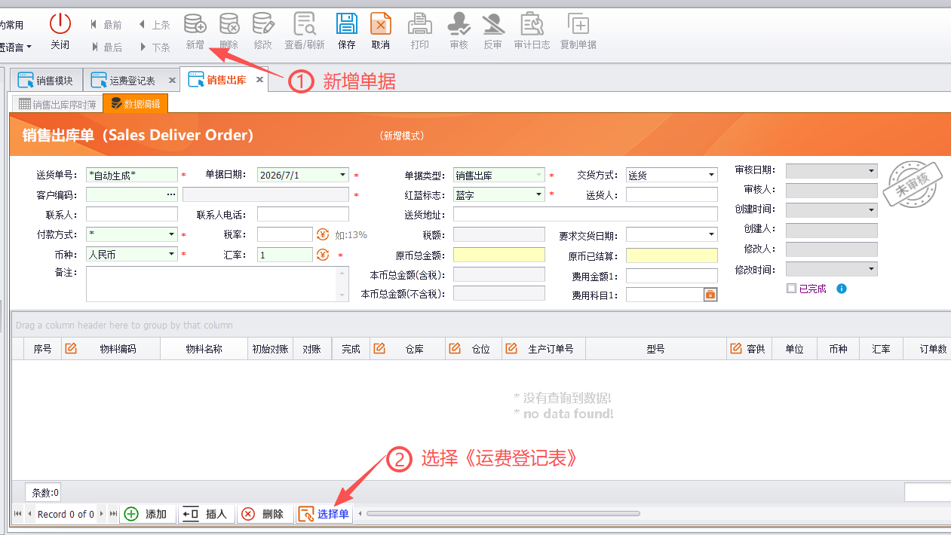Click the horizontal scrollbar in the grid footer
This screenshot has height=535, width=951.
click(x=503, y=514)
